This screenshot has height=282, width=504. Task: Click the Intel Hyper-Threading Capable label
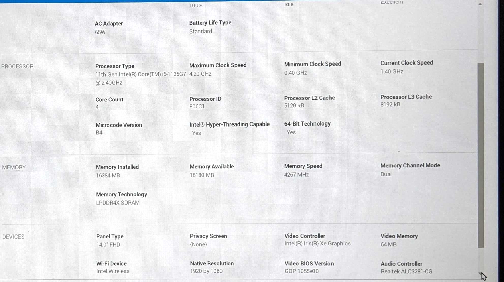click(229, 124)
